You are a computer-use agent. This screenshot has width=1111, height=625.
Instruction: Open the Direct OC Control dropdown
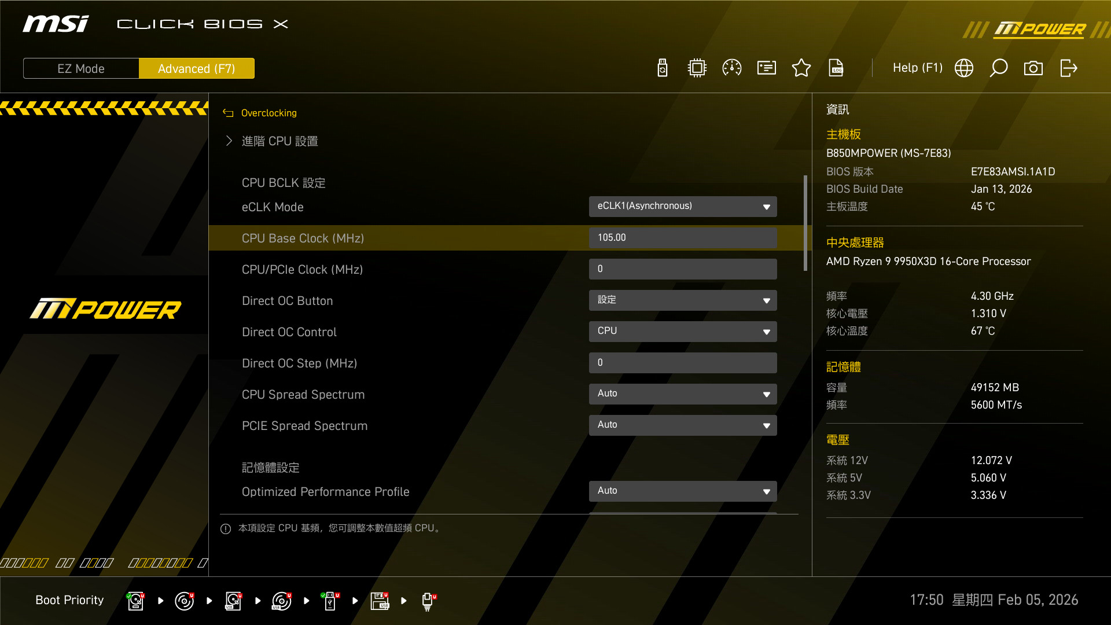tap(683, 332)
